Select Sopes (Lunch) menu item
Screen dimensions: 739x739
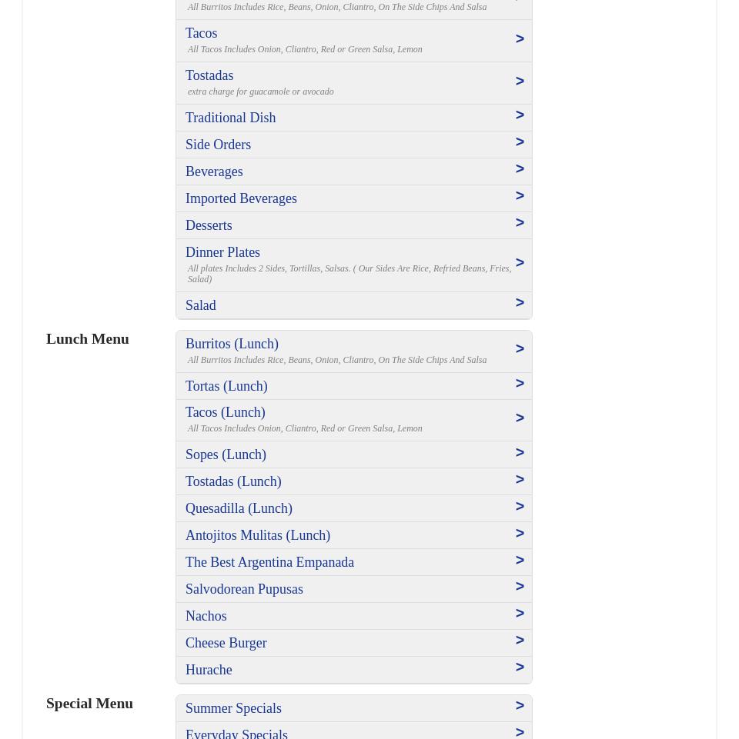[x=226, y=454]
